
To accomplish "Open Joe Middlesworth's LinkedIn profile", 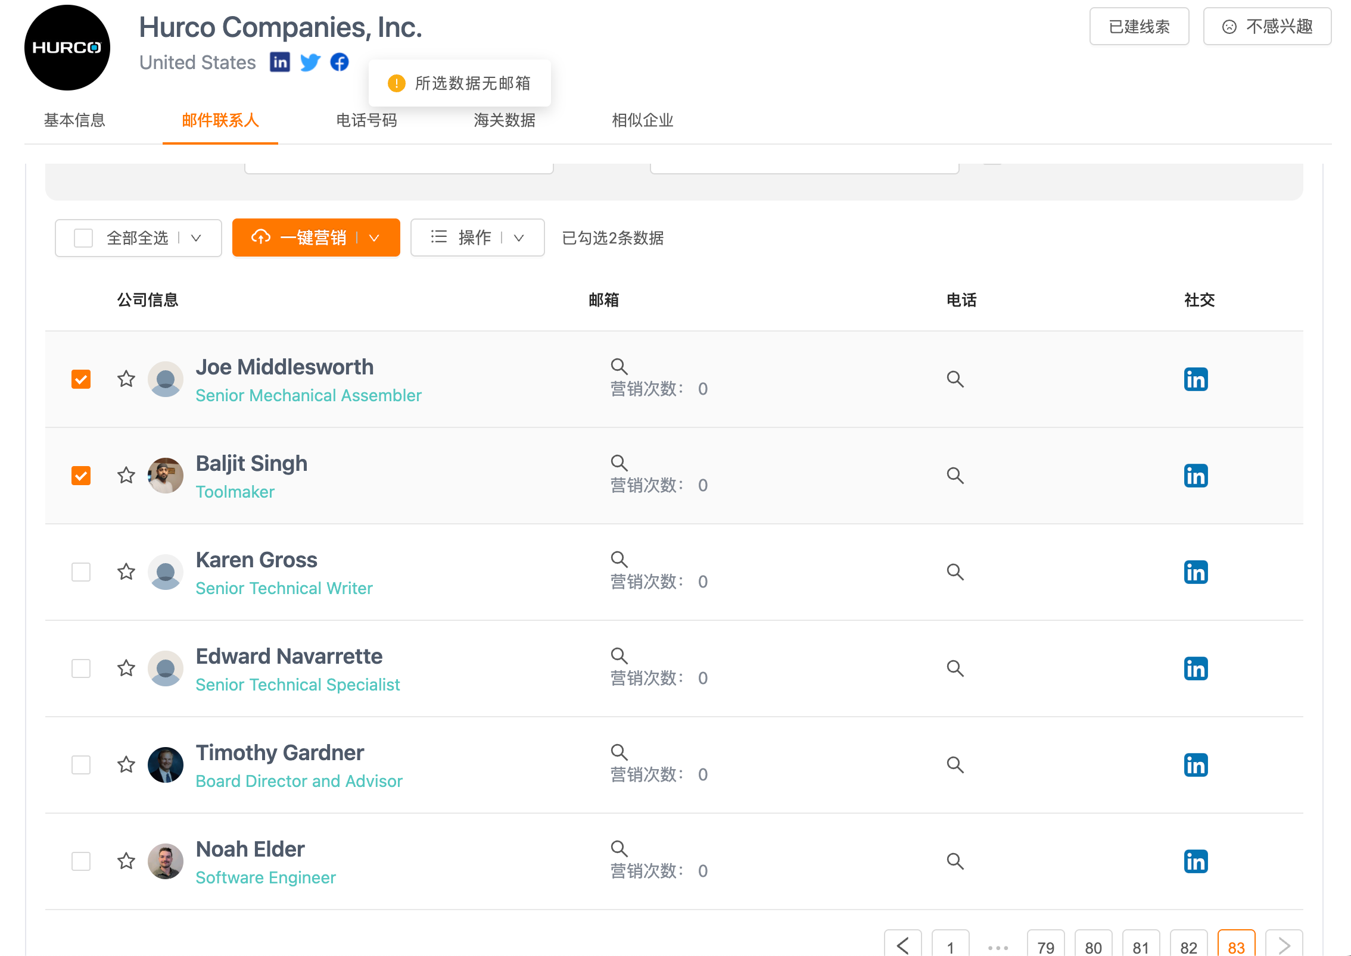I will 1196,379.
